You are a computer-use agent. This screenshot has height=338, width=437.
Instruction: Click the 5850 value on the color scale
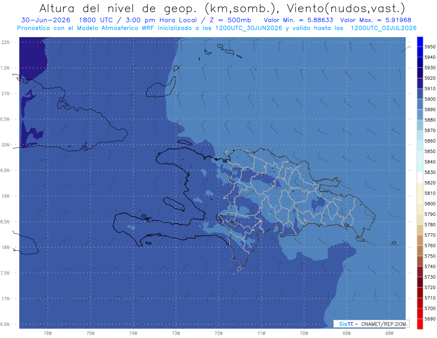tap(430, 151)
